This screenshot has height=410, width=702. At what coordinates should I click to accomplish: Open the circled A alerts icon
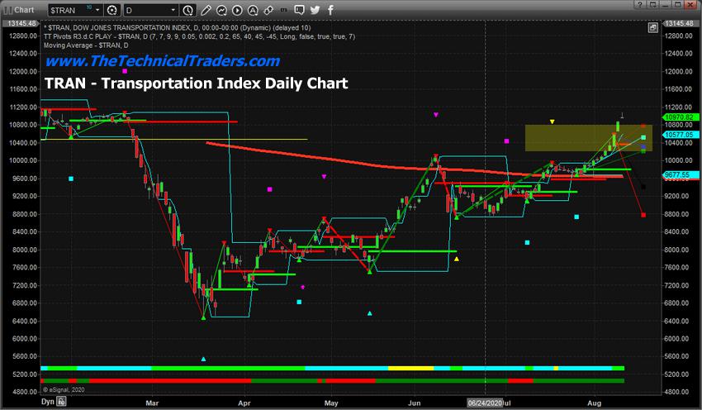coord(253,10)
